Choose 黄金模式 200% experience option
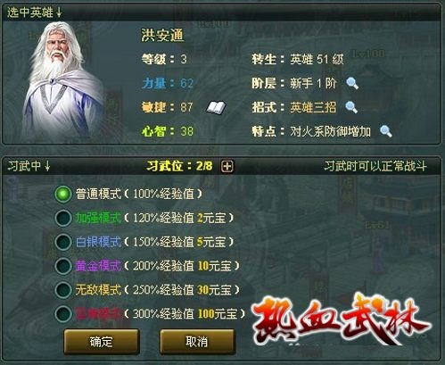445x365 pixels. [x=63, y=266]
